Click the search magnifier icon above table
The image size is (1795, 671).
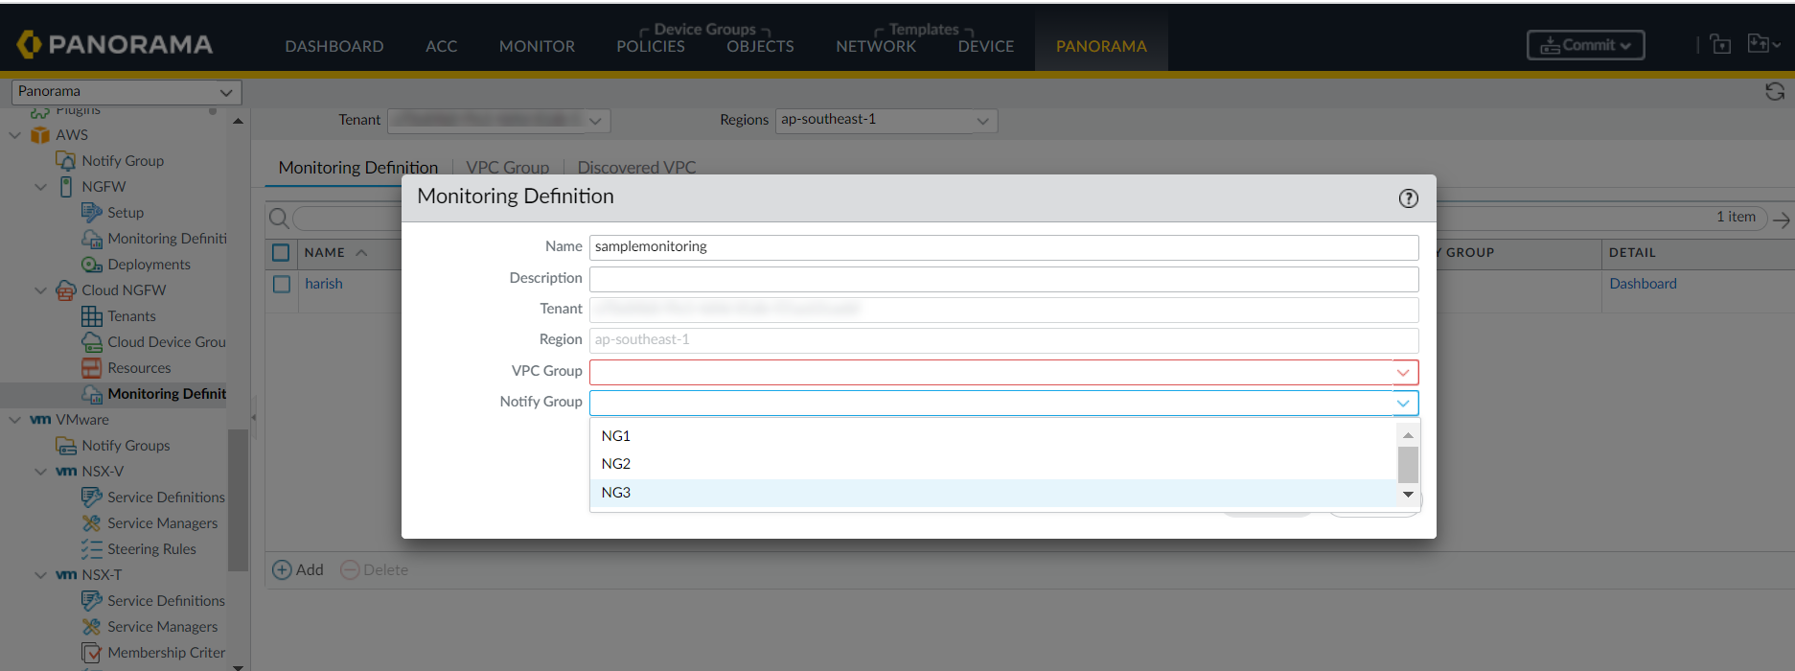(x=279, y=219)
